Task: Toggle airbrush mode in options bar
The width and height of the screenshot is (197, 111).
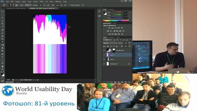Action: (65, 5)
